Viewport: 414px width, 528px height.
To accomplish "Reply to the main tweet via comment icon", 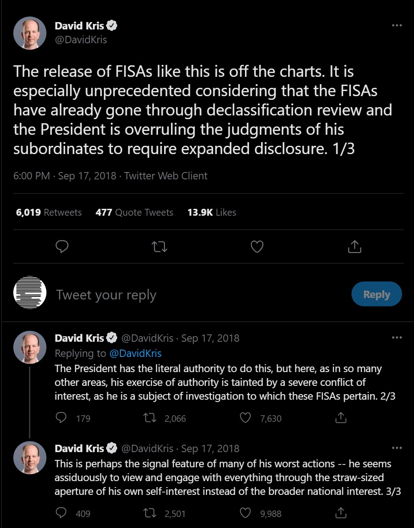I will click(62, 247).
